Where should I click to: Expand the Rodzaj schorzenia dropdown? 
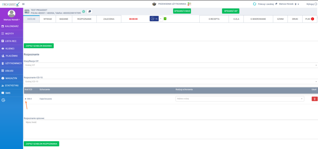[240, 99]
